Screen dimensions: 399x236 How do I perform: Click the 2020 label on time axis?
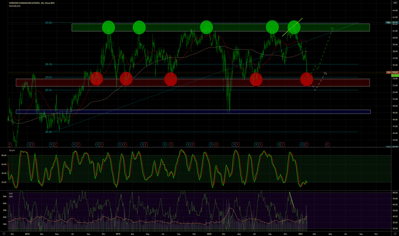point(209,234)
